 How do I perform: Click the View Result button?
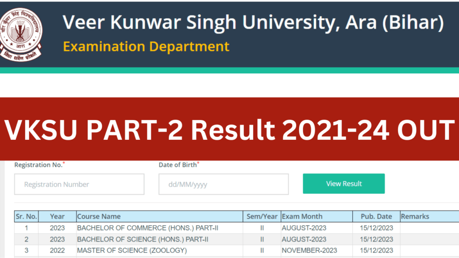coord(344,184)
